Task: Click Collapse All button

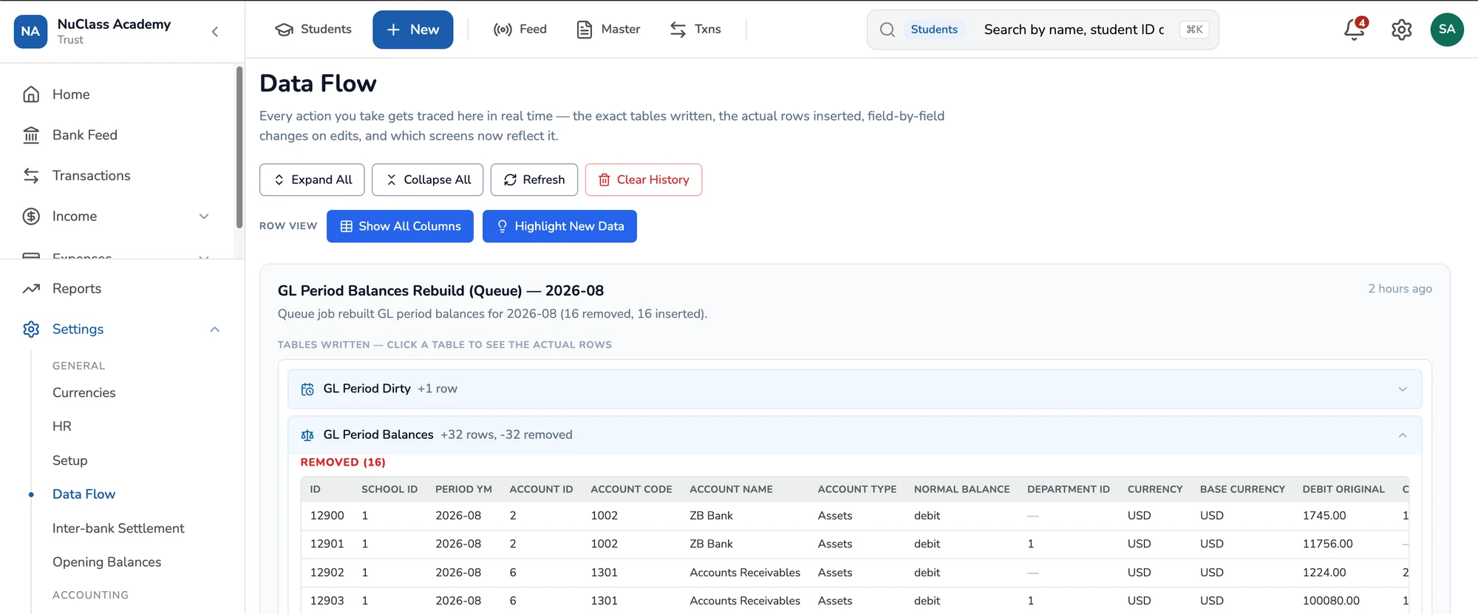Action: click(x=427, y=180)
